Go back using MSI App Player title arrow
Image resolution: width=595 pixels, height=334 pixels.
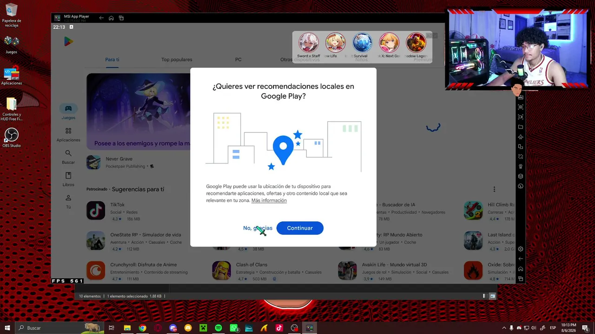[x=101, y=18]
